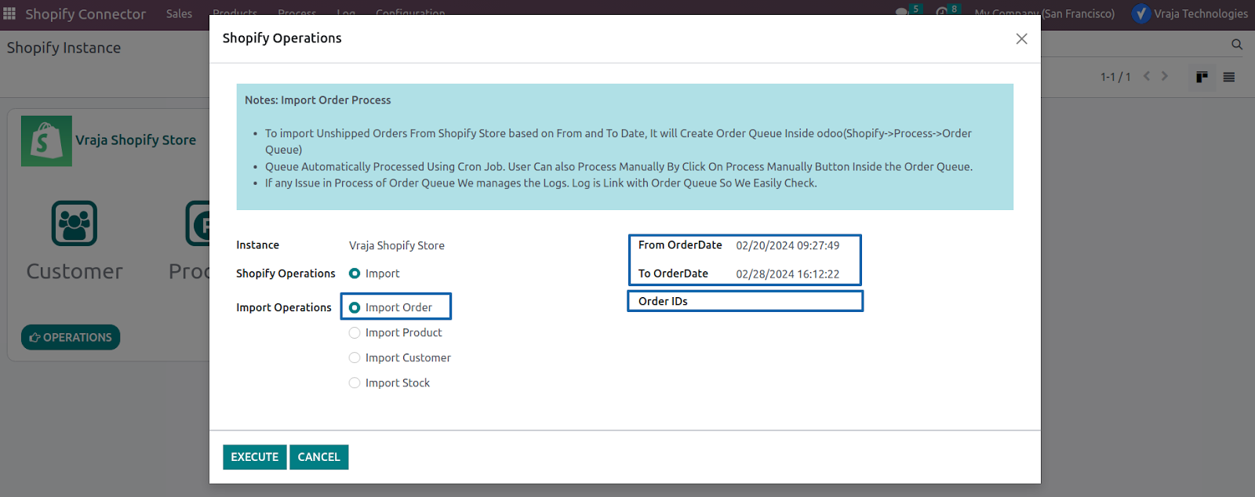The width and height of the screenshot is (1255, 497).
Task: Click the From OrderDate date field
Action: pos(788,245)
